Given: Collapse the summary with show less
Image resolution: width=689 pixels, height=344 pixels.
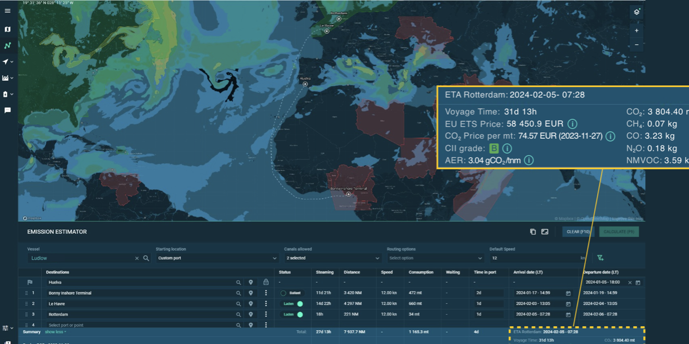Looking at the screenshot, I should pyautogui.click(x=54, y=331).
